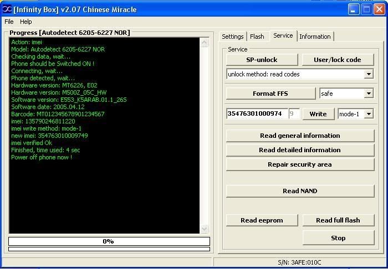Image resolution: width=388 pixels, height=269 pixels.
Task: Click the SP-unlock button
Action: pyautogui.click(x=262, y=60)
